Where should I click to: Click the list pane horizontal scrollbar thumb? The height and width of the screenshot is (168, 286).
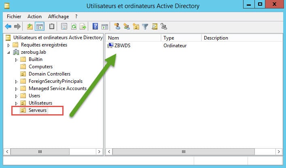(x=184, y=151)
